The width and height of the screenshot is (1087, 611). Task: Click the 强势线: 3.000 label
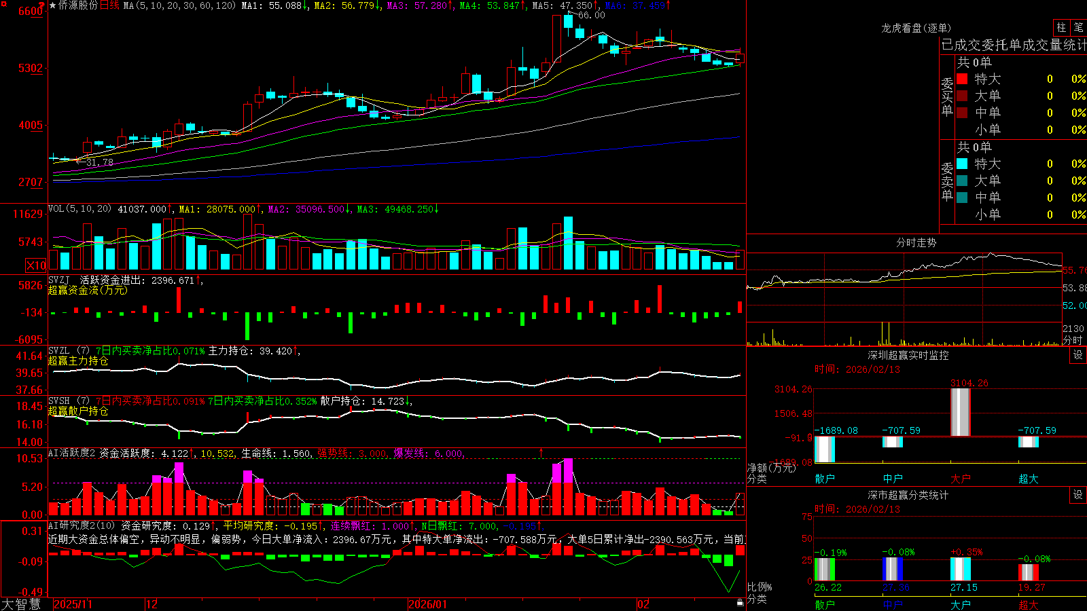click(x=352, y=453)
